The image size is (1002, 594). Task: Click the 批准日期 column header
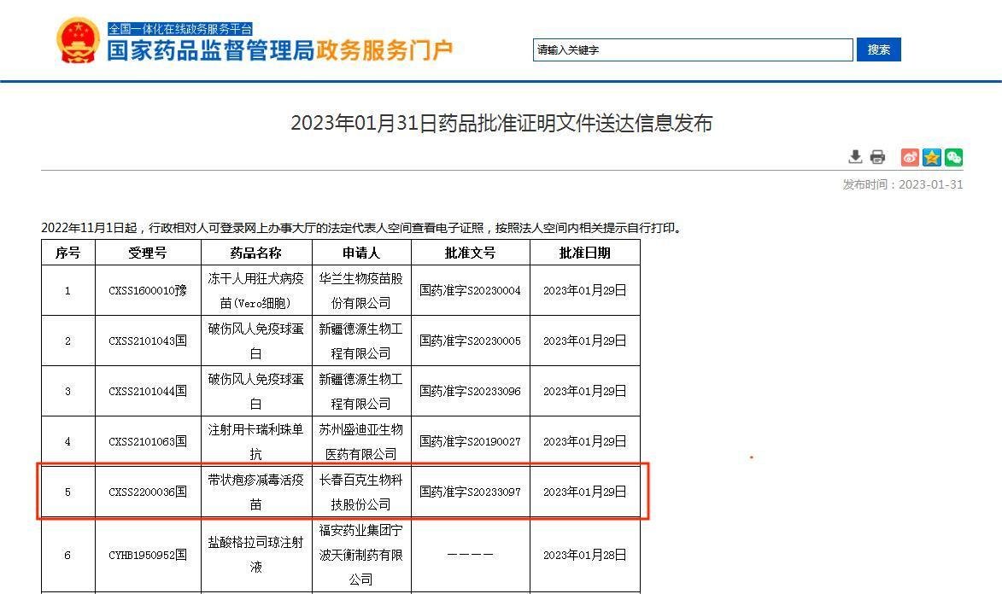[x=584, y=253]
